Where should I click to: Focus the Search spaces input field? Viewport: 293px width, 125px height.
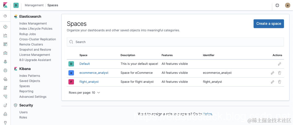click(175, 42)
